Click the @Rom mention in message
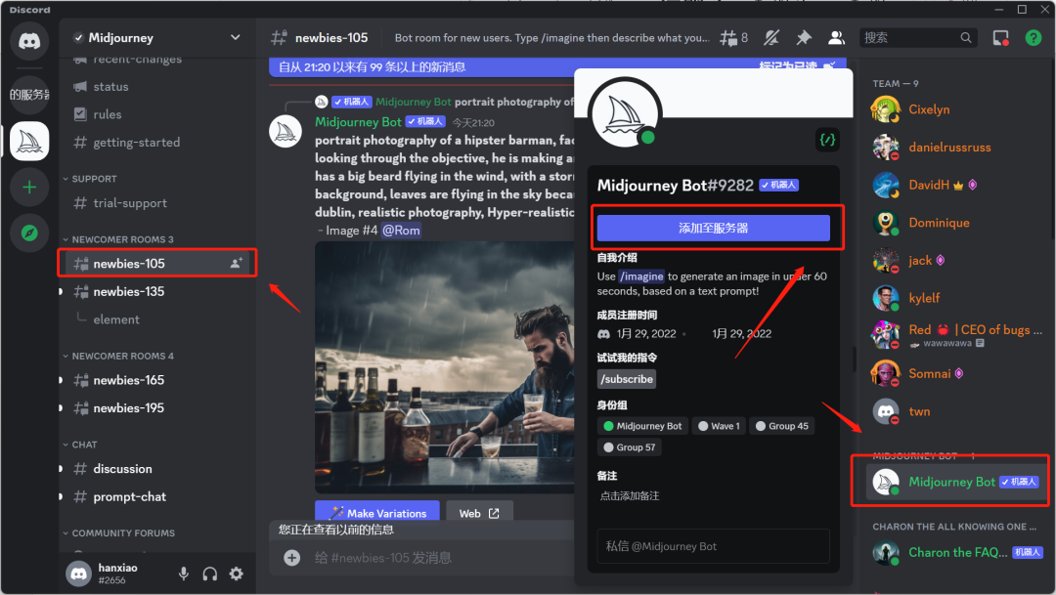Image resolution: width=1056 pixels, height=595 pixels. click(402, 231)
